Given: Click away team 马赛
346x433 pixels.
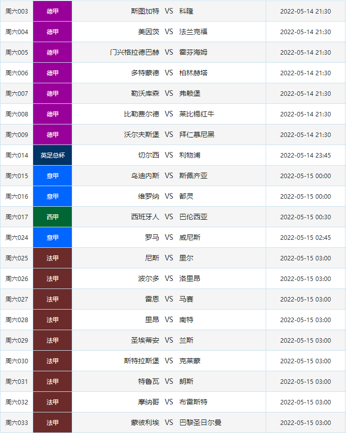Looking at the screenshot, I should coord(186,300).
